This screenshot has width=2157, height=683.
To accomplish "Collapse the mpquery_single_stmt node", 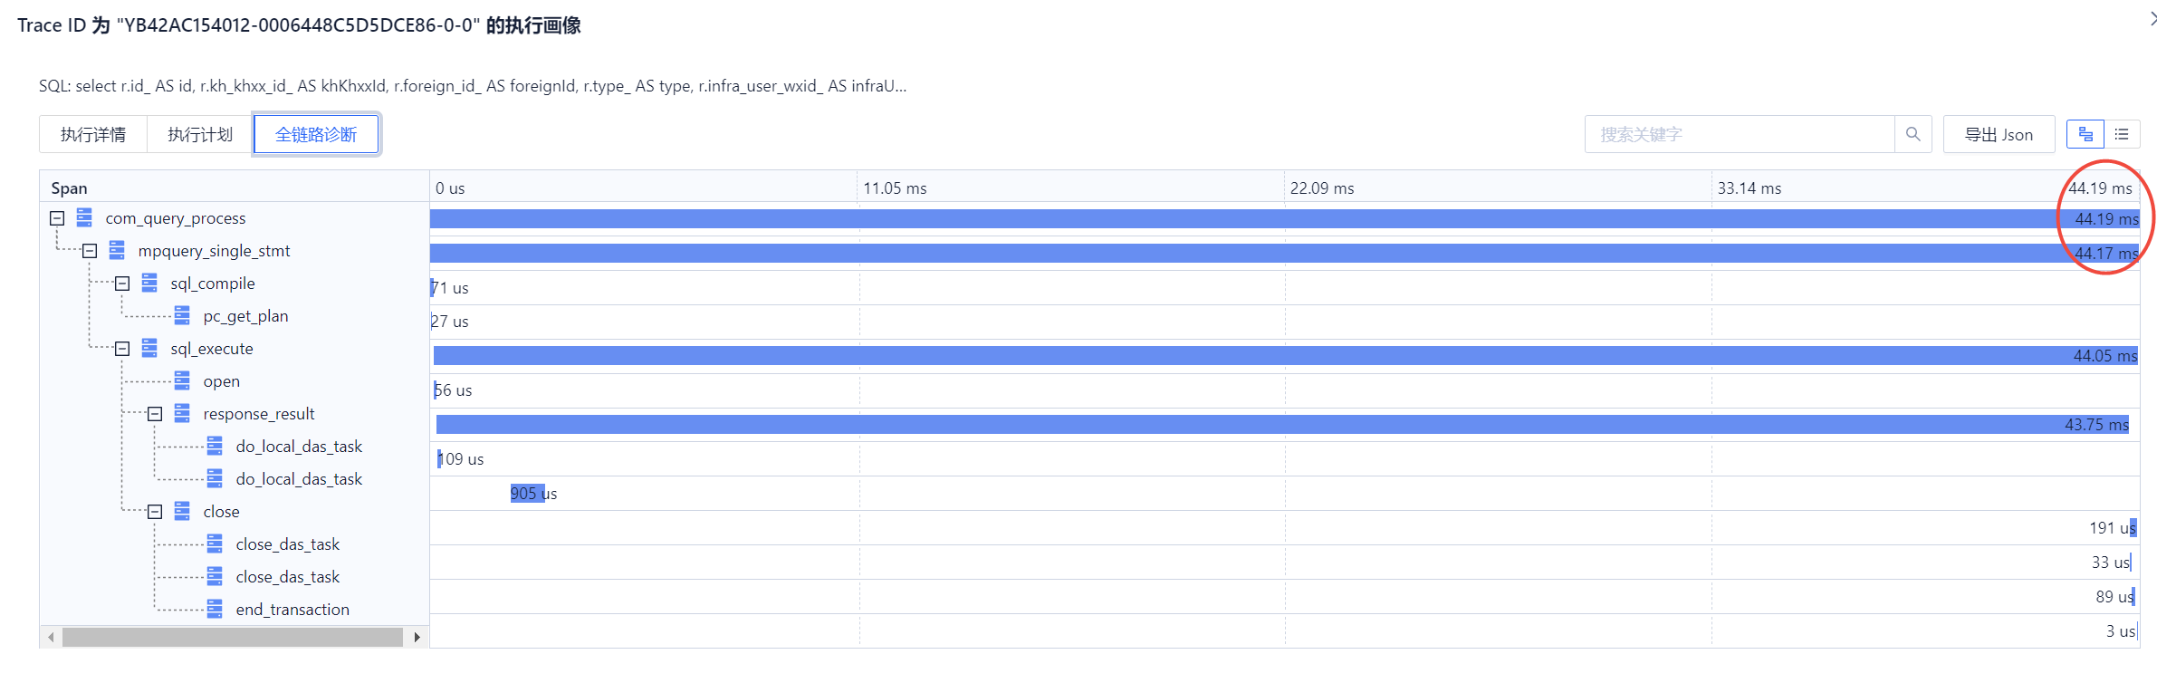I will tap(90, 251).
